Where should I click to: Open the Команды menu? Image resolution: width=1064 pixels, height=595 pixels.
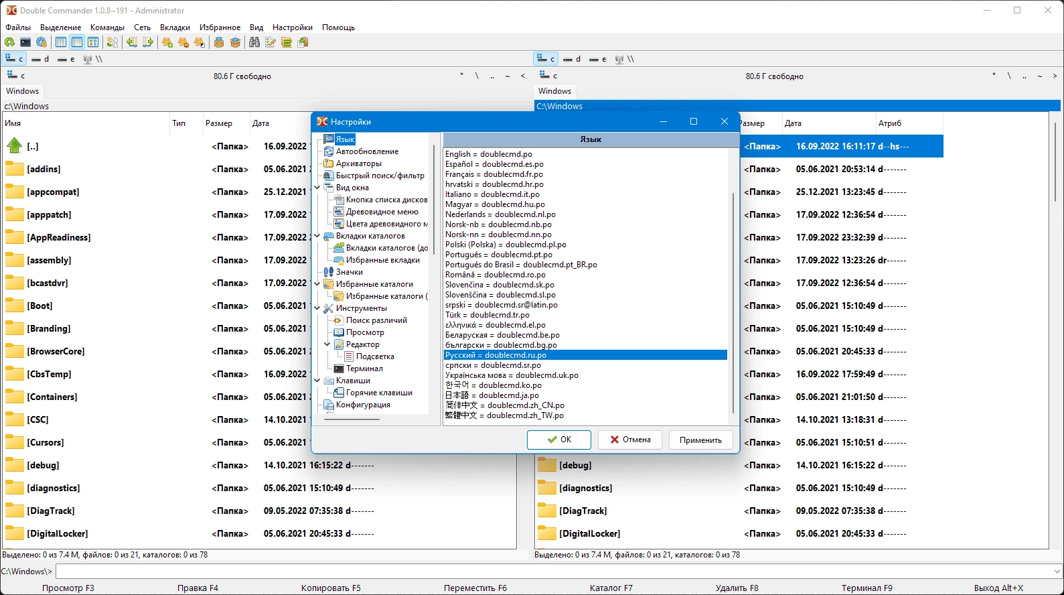[x=107, y=27]
